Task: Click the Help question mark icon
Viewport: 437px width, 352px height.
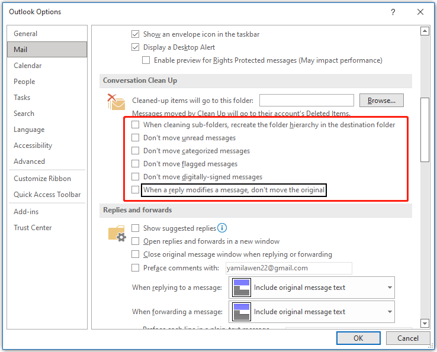Action: pyautogui.click(x=393, y=12)
